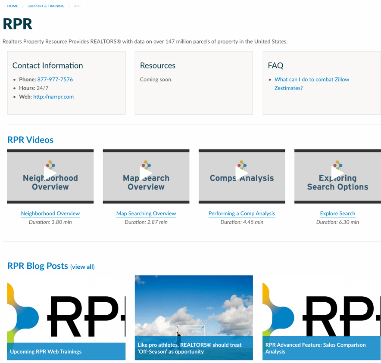Click the FAQ heading

click(275, 65)
